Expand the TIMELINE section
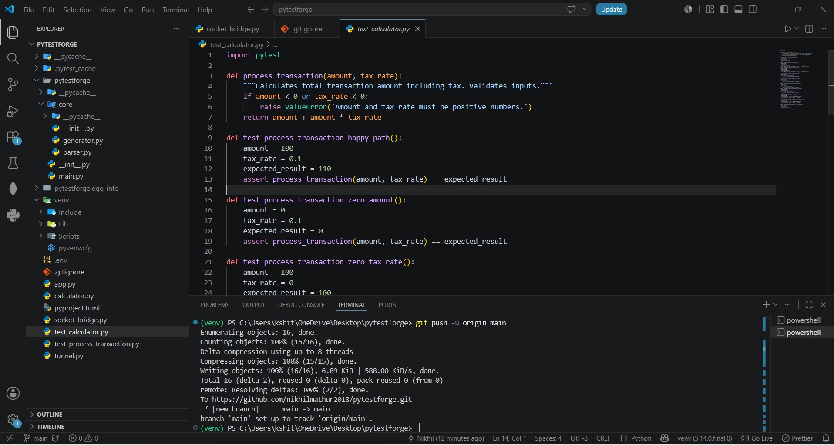Screen dimensions: 834x445 [x=107, y=427]
